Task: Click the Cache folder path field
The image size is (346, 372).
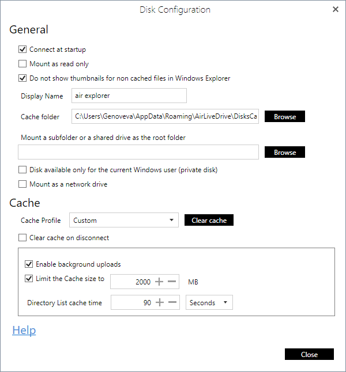Action: click(165, 116)
